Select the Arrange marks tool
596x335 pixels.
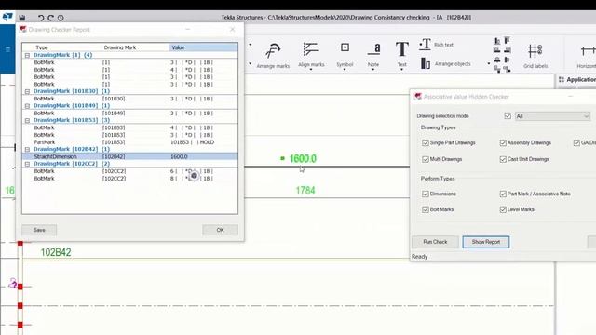tap(273, 56)
